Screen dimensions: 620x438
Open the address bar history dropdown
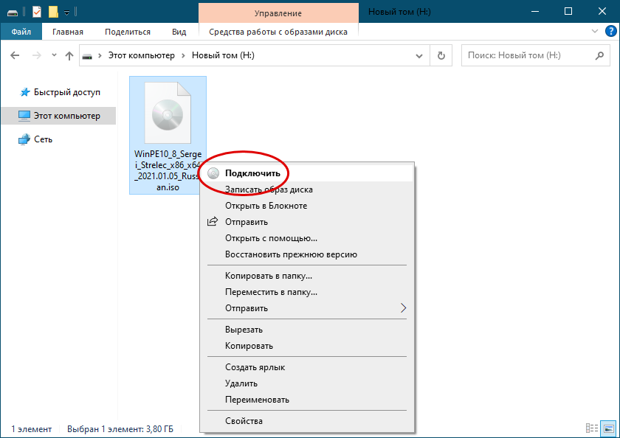pos(419,56)
